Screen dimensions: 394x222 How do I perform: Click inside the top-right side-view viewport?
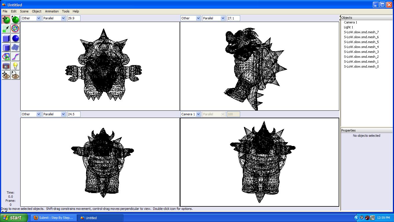point(260,66)
